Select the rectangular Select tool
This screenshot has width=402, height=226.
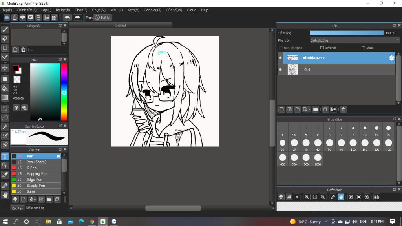click(x=5, y=108)
